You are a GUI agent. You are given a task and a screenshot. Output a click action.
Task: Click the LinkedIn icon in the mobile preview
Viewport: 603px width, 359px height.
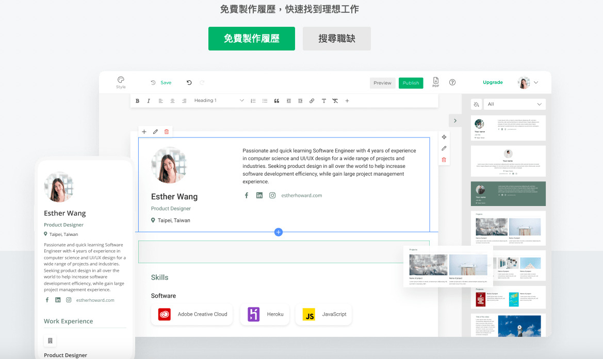coord(58,300)
